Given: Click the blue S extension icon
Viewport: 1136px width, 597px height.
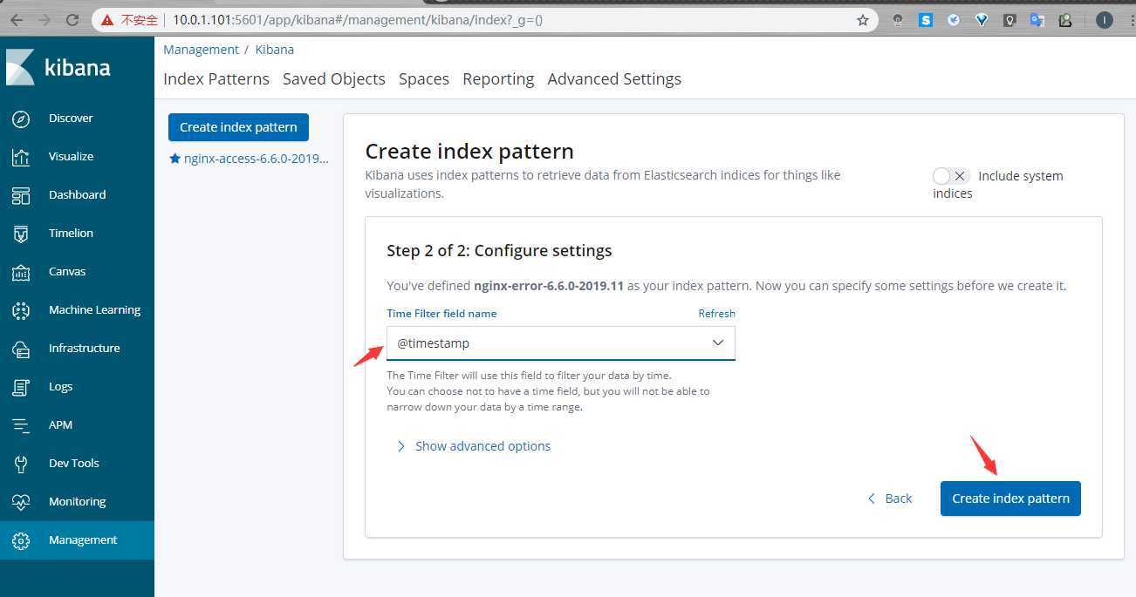Looking at the screenshot, I should pyautogui.click(x=926, y=20).
